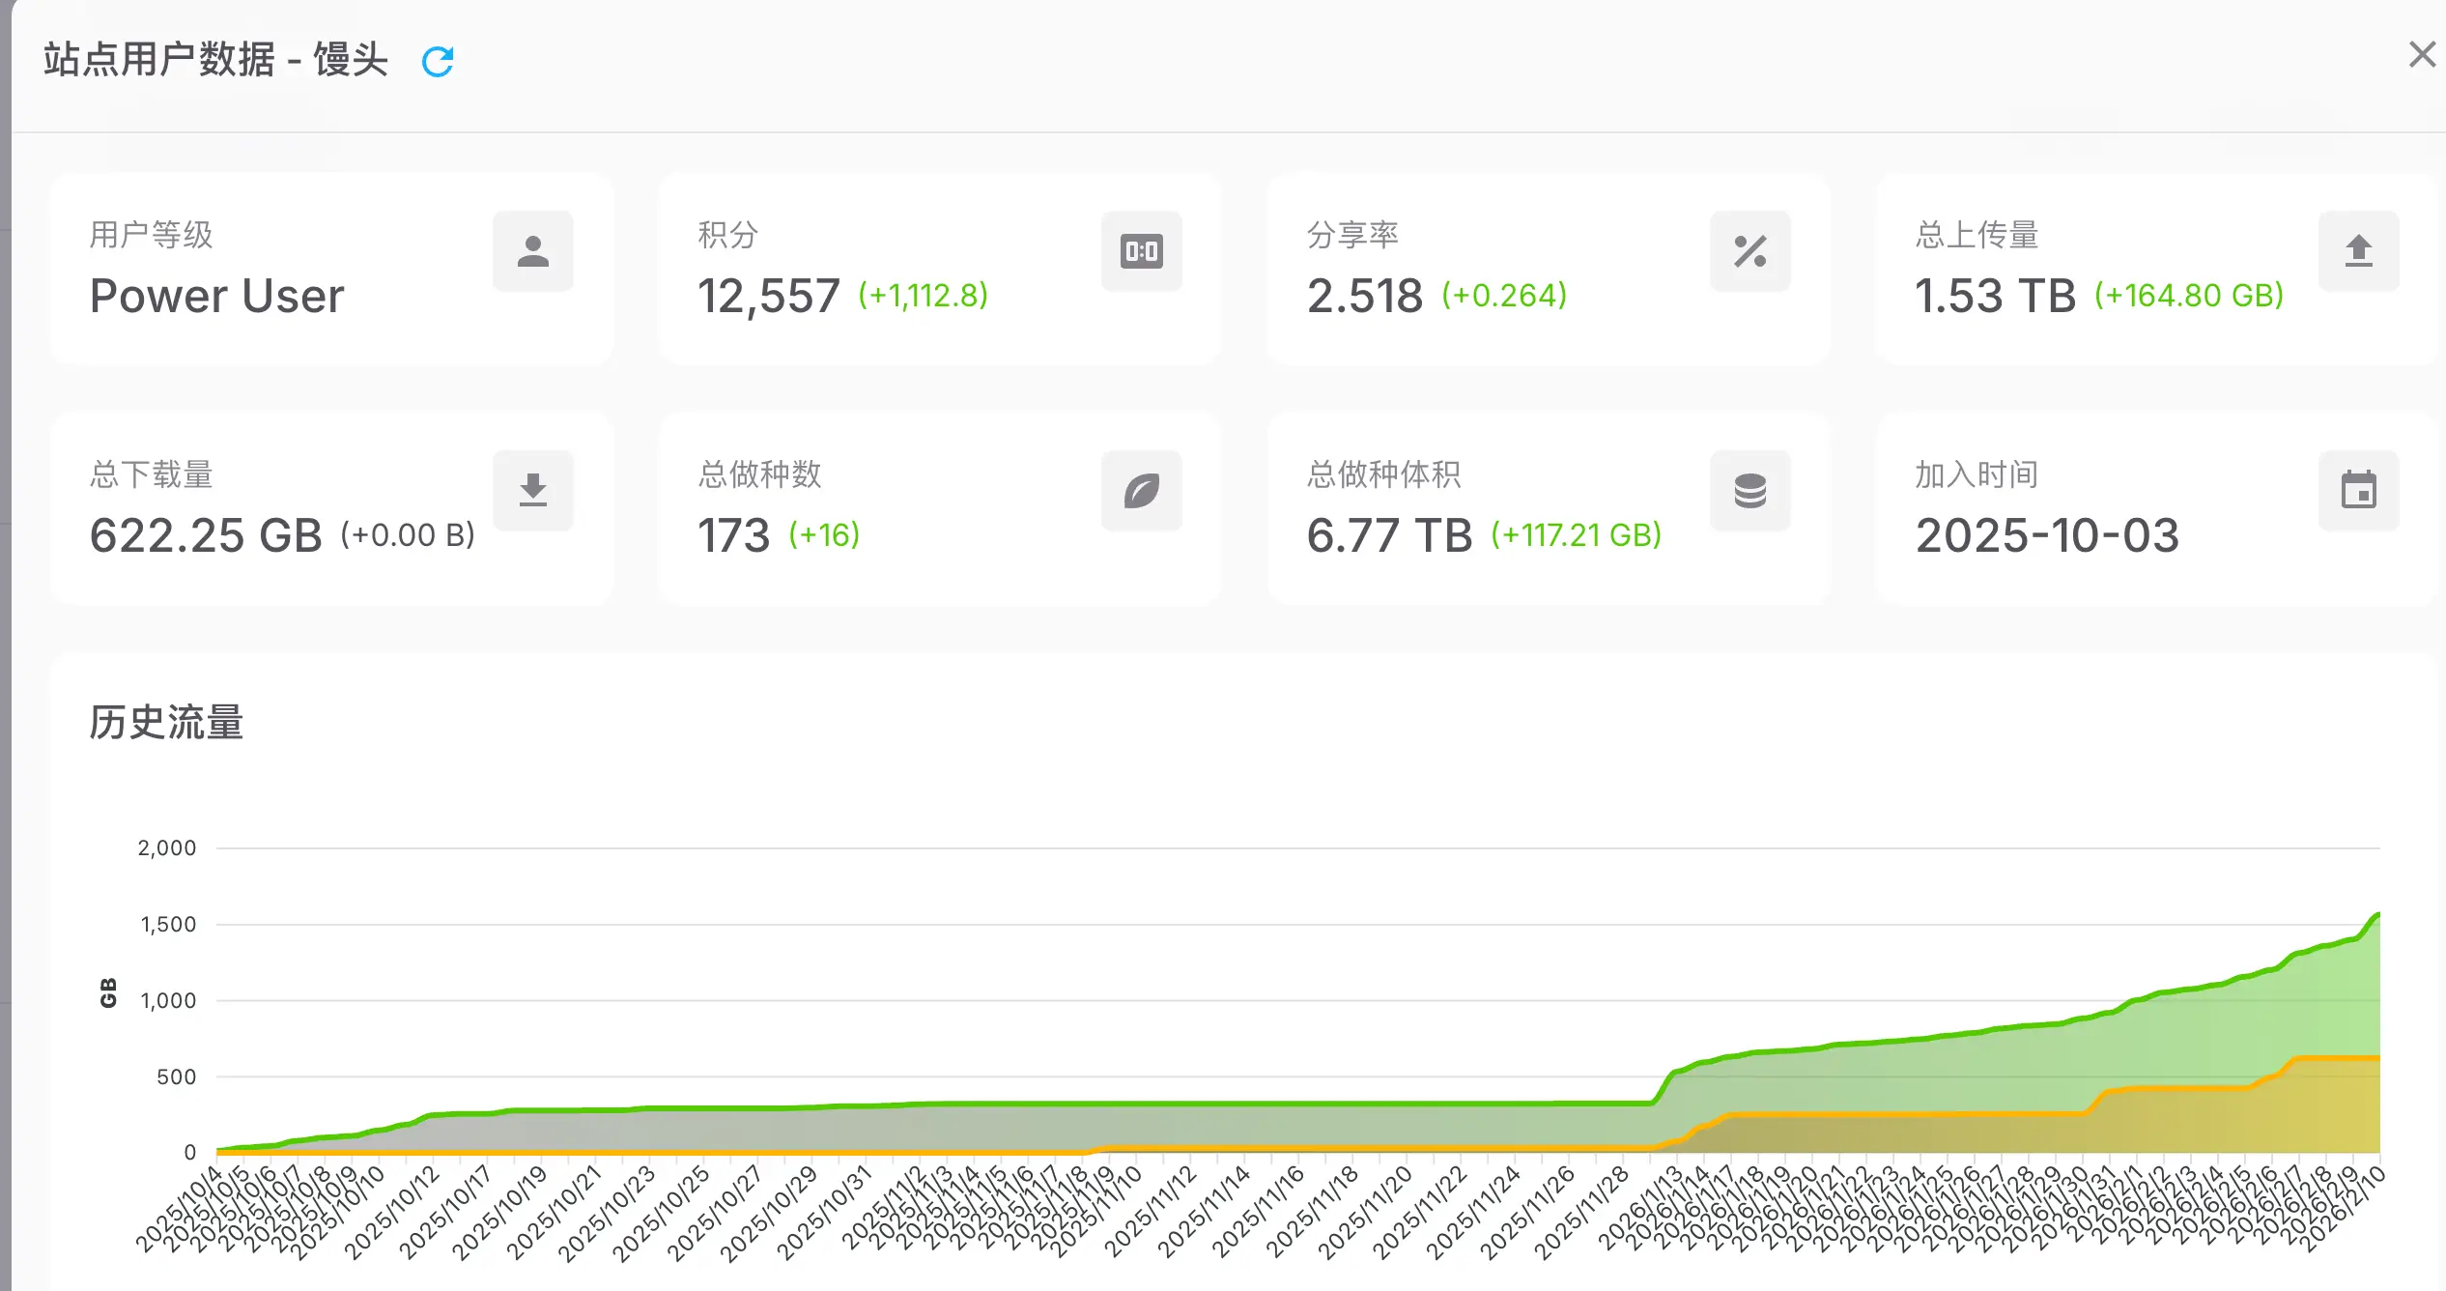Click the share ratio percent icon
Screen dimensions: 2446x1291
click(1749, 251)
